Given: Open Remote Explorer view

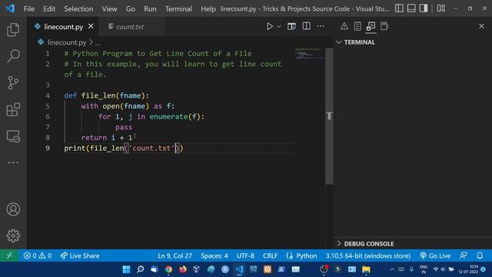Looking at the screenshot, I should (x=13, y=137).
